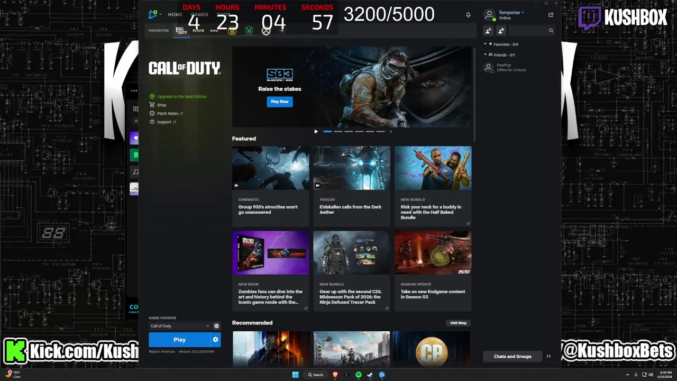Select the fourth carousel slide indicator
This screenshot has width=677, height=381.
pos(359,131)
